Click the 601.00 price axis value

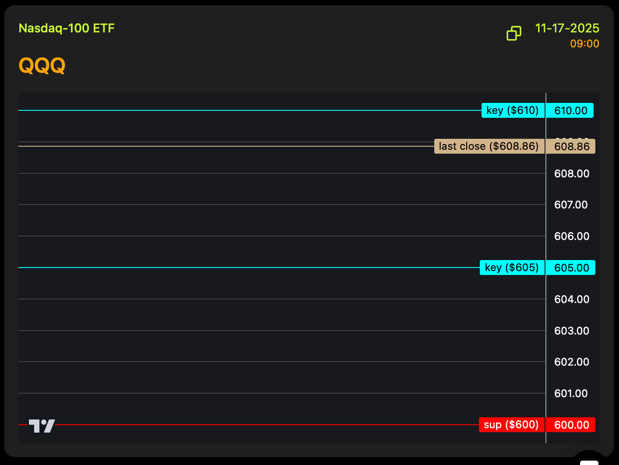click(x=570, y=394)
